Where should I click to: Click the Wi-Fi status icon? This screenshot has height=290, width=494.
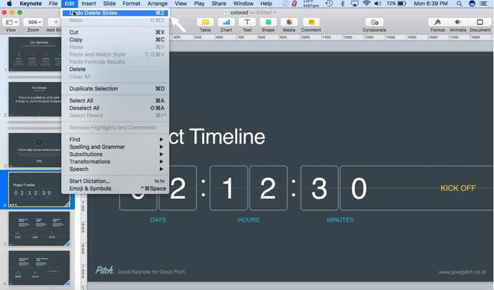click(x=366, y=3)
